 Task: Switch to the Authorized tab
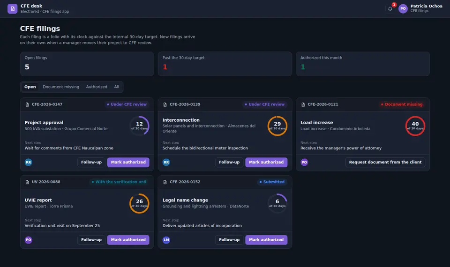tap(97, 87)
